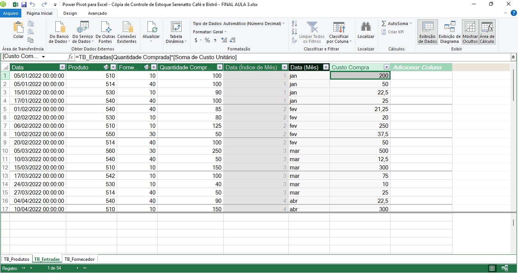Select the Página Inicial tab

coord(39,13)
